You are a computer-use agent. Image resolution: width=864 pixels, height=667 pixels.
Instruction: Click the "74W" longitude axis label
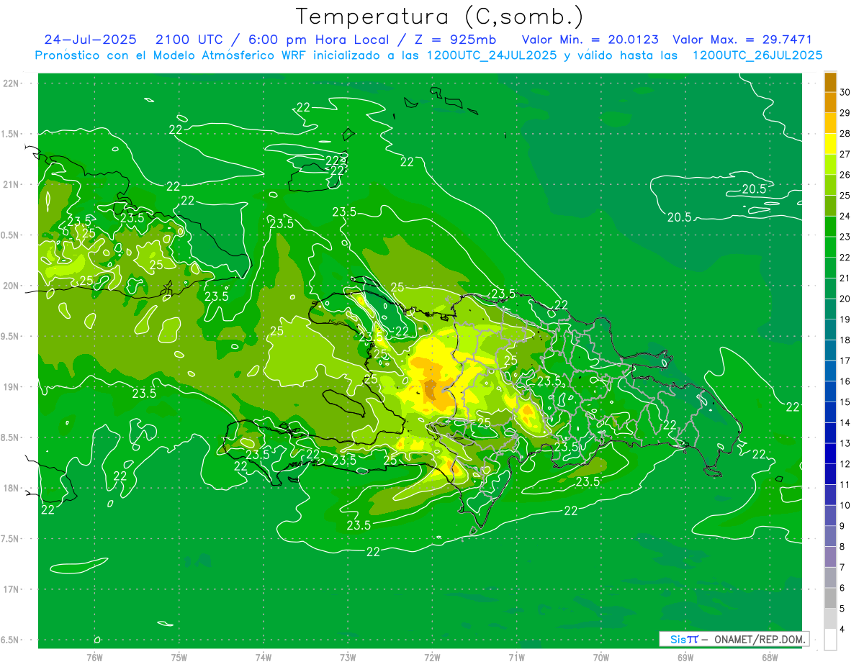point(264,658)
